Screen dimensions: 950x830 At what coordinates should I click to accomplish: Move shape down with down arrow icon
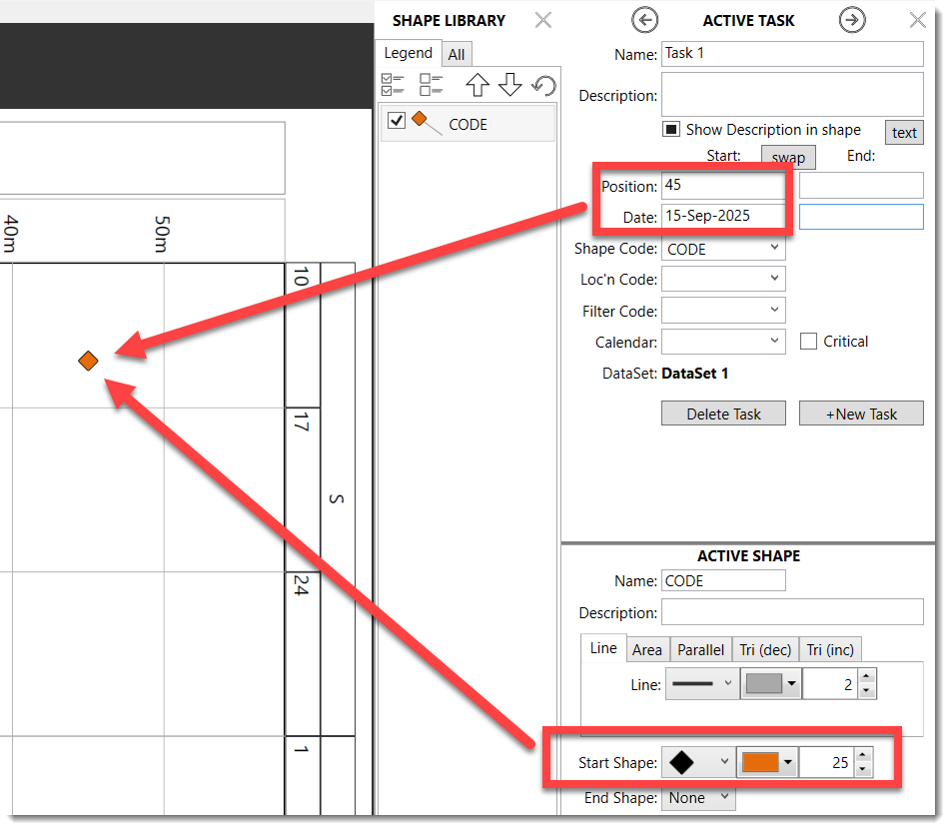tap(510, 85)
